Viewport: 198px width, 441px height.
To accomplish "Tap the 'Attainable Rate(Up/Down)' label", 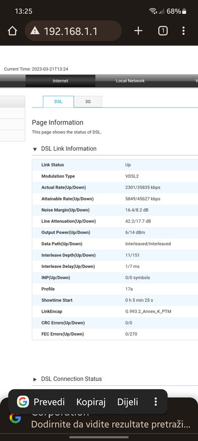I will click(68, 198).
